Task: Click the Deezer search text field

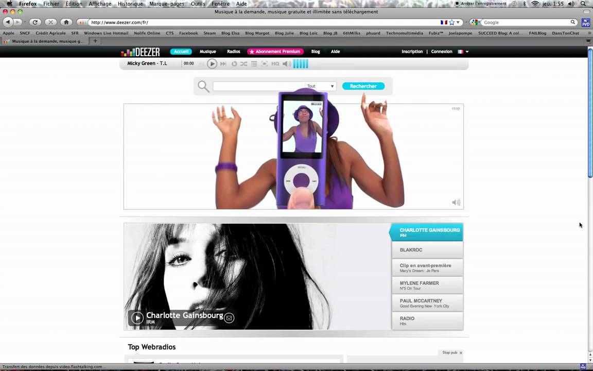Action: 259,87
